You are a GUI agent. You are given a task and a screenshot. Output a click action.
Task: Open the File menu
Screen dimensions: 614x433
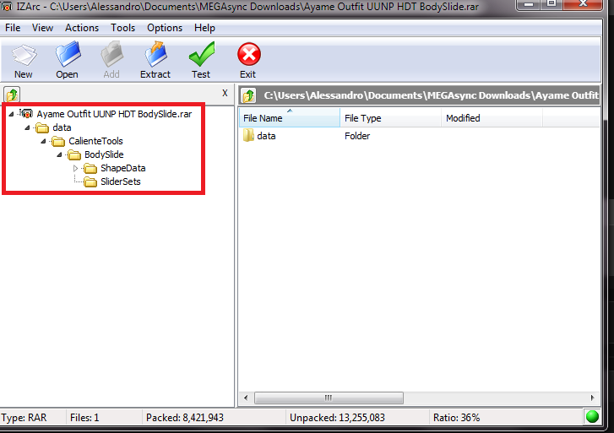coord(13,28)
